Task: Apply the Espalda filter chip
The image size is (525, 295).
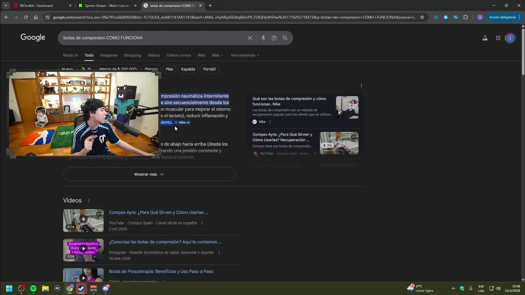Action: pos(188,69)
